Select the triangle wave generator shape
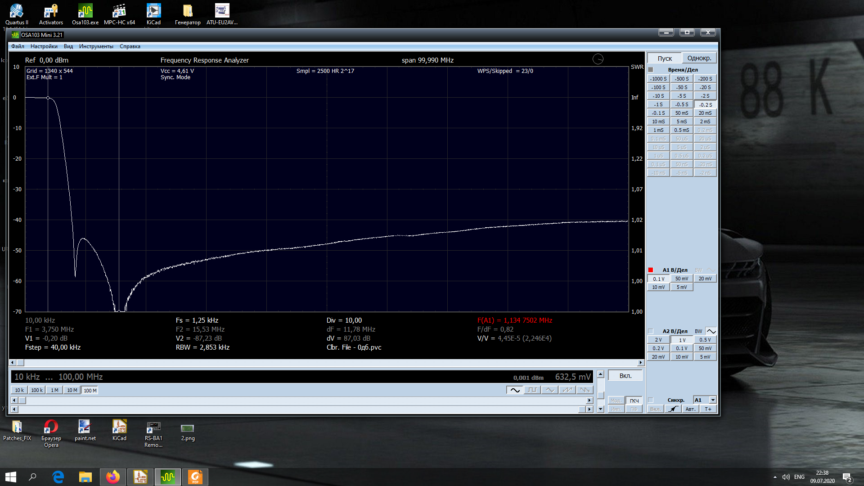Image resolution: width=864 pixels, height=486 pixels. (550, 390)
